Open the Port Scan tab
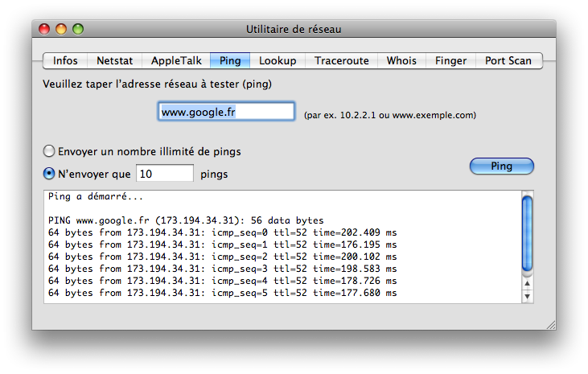Viewport: 588px width, 374px height. [x=508, y=61]
